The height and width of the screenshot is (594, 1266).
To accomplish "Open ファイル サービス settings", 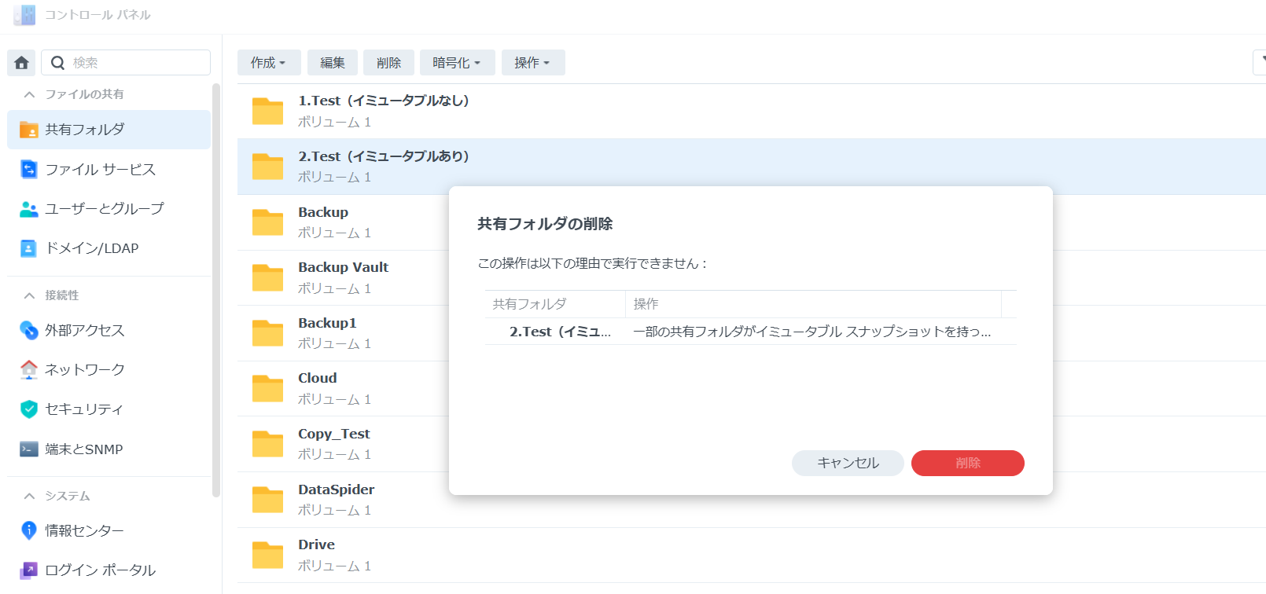I will 100,170.
